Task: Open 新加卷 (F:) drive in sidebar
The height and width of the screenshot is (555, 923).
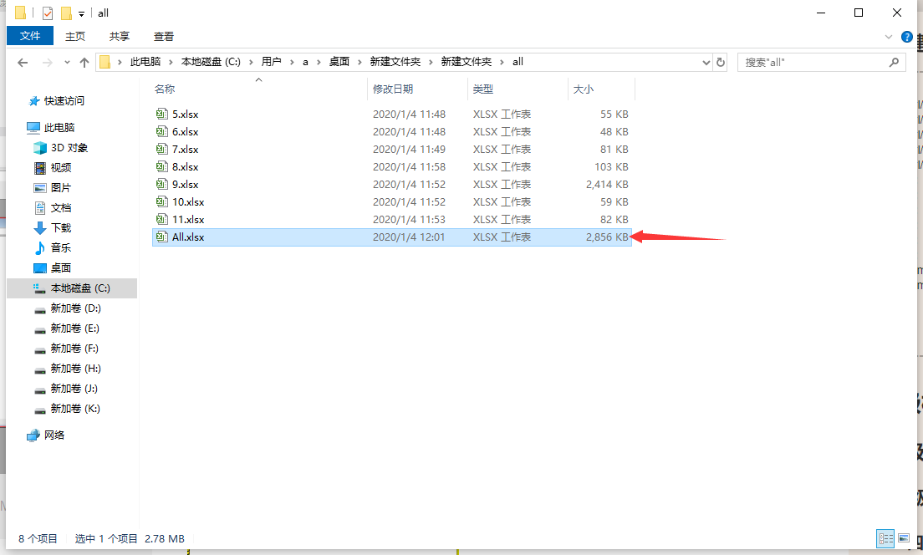Action: click(74, 348)
